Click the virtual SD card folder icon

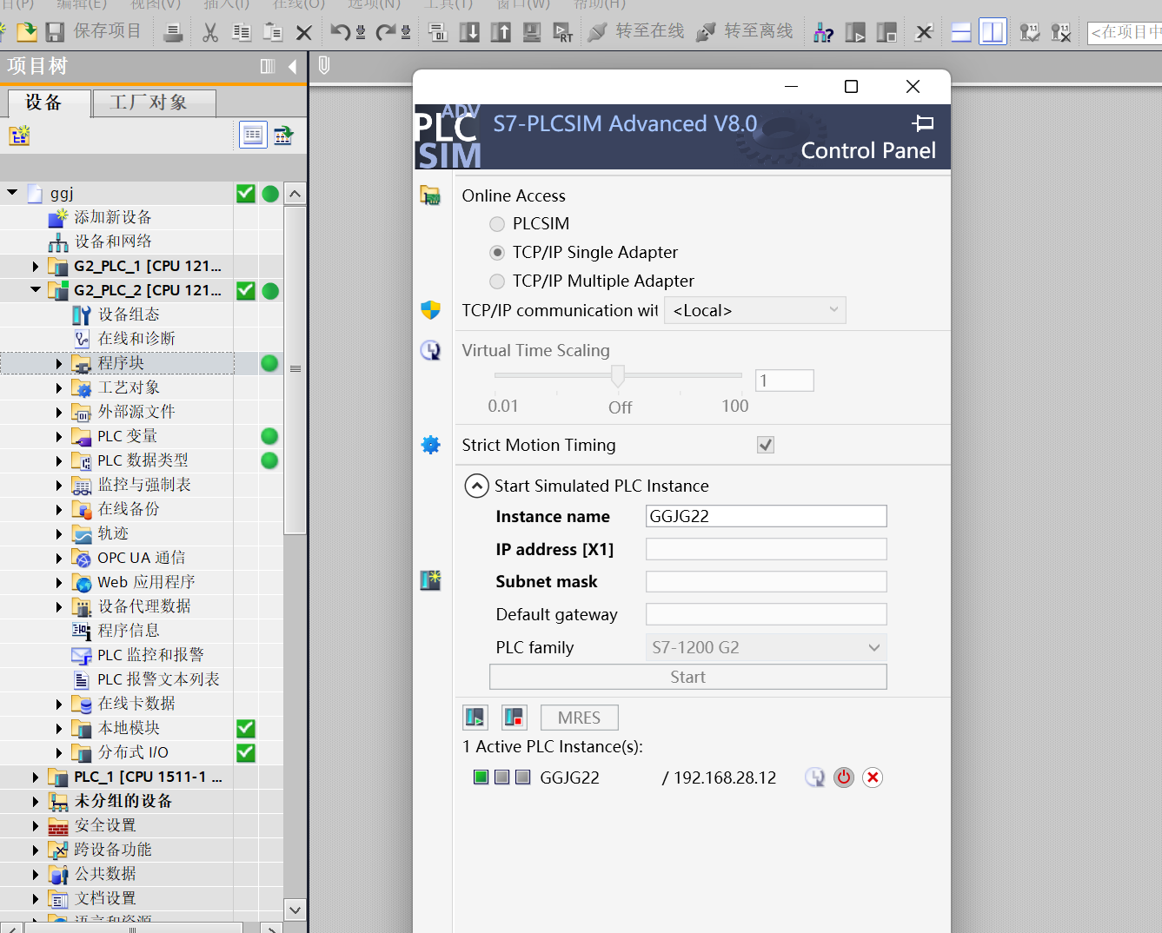click(430, 195)
